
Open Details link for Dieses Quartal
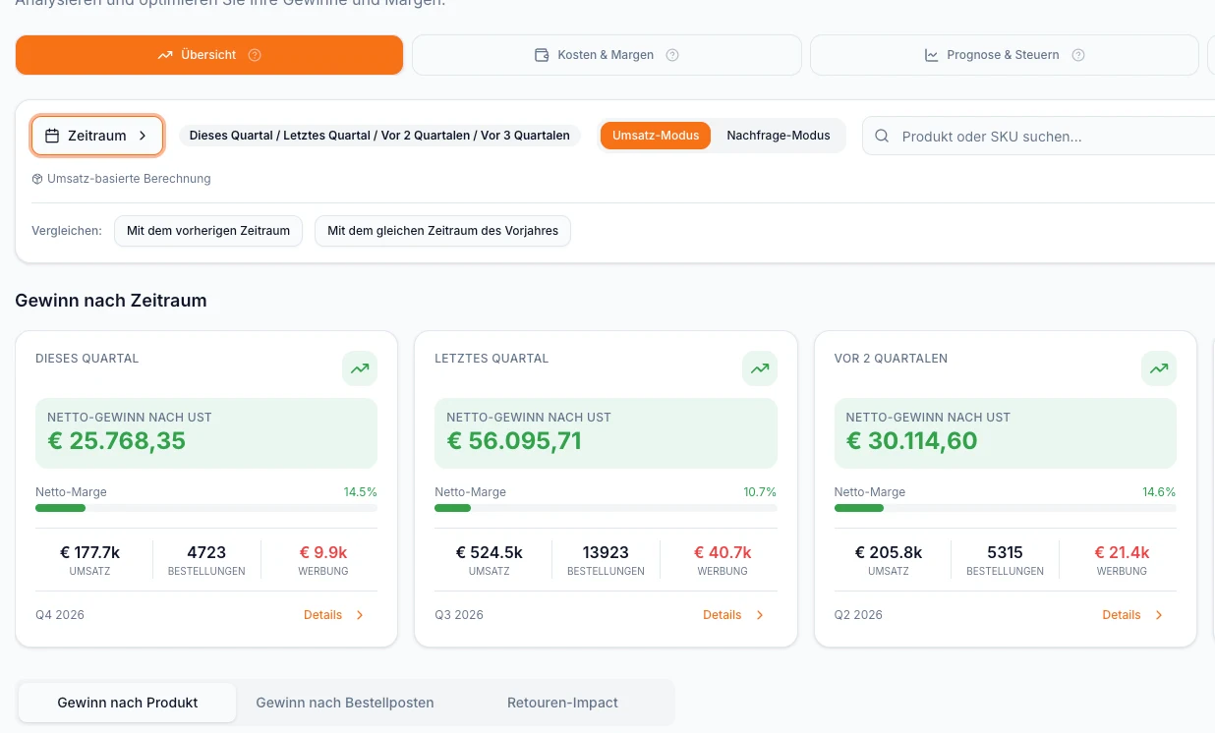click(x=334, y=615)
